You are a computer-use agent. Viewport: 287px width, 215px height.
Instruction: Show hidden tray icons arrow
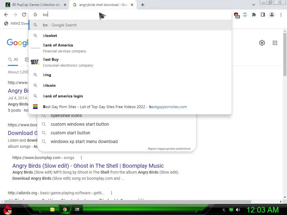click(224, 210)
